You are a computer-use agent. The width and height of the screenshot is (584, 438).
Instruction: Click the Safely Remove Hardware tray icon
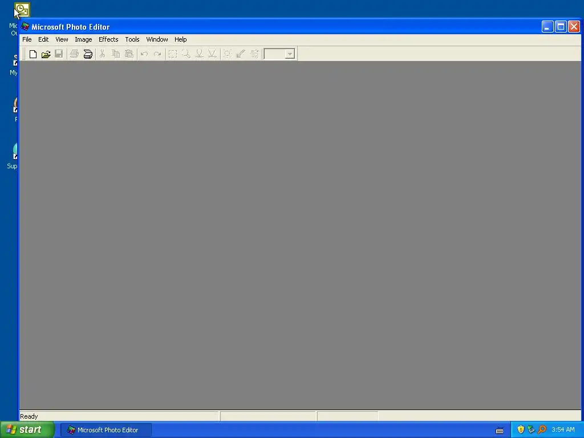pyautogui.click(x=531, y=430)
